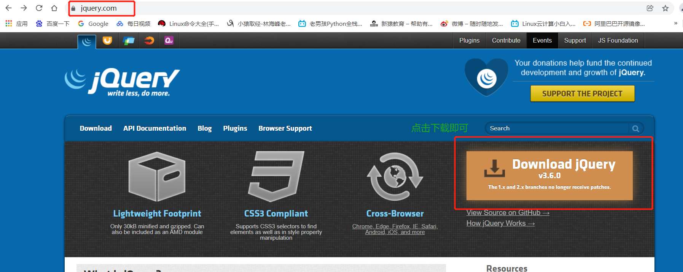The height and width of the screenshot is (272, 683).
Task: Click the CSS3 shield icon
Action: 276,177
